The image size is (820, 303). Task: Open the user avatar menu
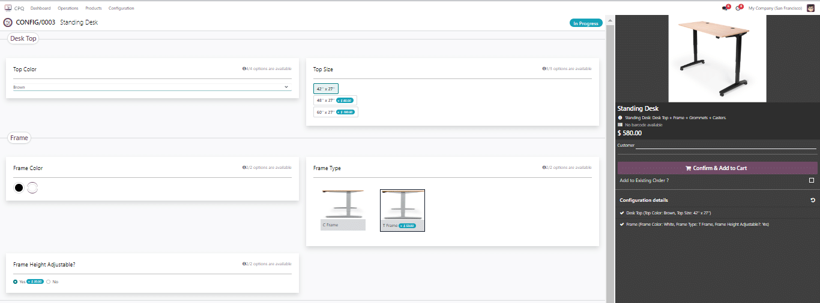810,8
